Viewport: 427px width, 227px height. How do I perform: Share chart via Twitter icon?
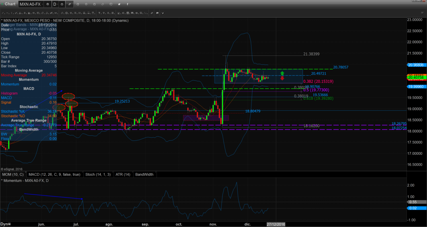(119, 4)
